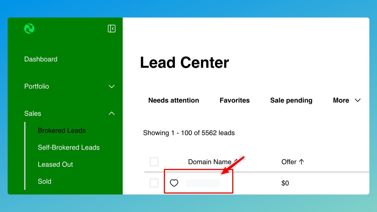Go to Self-Brokered Leads
Screen dimensions: 377x212
coord(69,147)
